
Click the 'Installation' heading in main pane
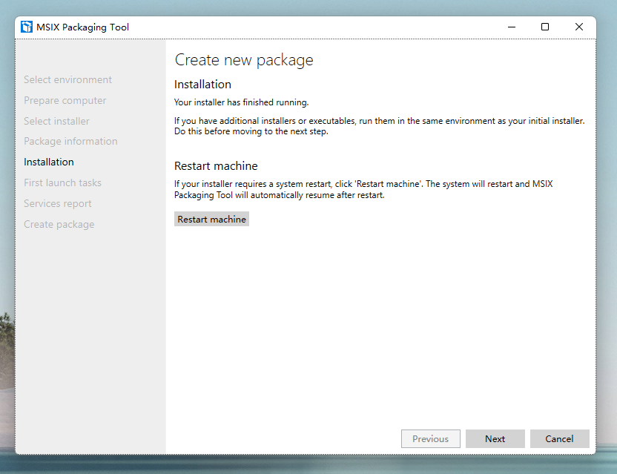[x=202, y=85]
